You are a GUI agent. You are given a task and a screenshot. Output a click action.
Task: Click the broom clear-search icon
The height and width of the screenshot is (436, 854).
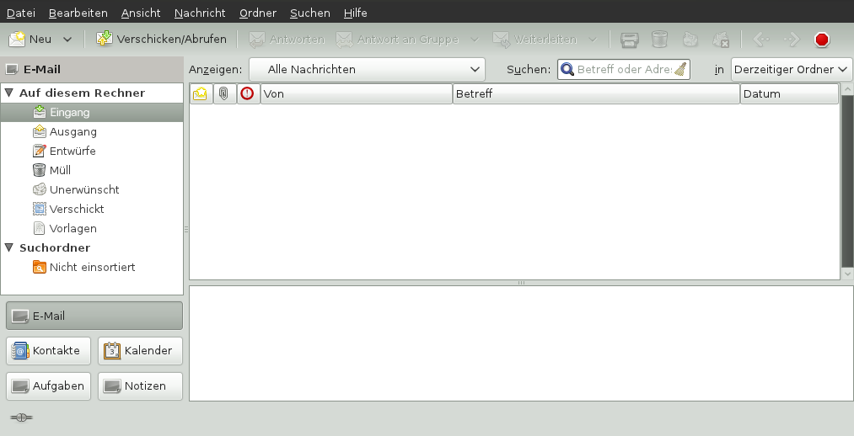click(680, 70)
